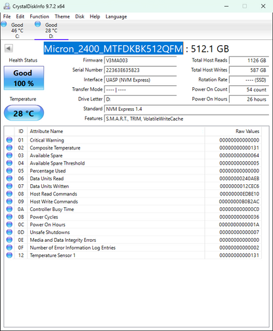
Task: Click the Serial Number field 22363E635823
Action: tap(140, 70)
